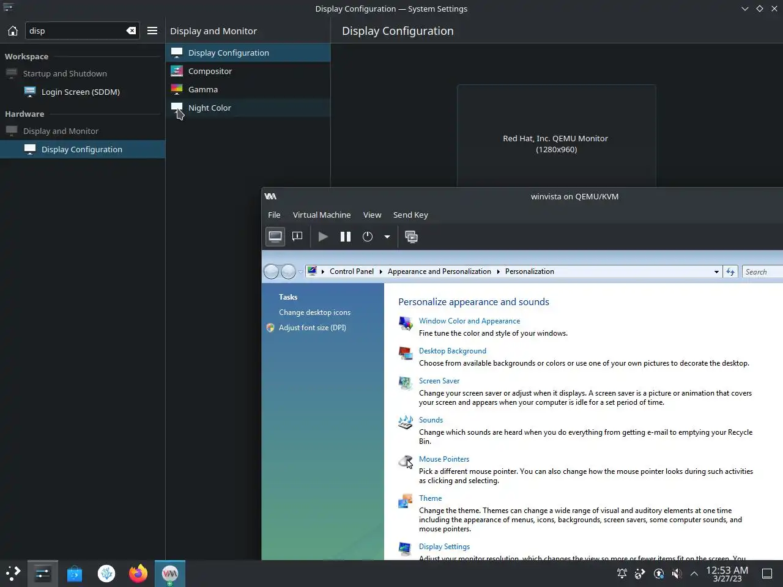Click the search field containing 'disp'
This screenshot has height=587, width=783.
[82, 31]
